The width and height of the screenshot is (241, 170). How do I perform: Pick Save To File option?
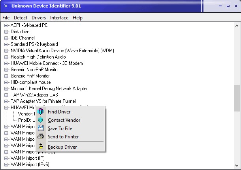[70, 128]
